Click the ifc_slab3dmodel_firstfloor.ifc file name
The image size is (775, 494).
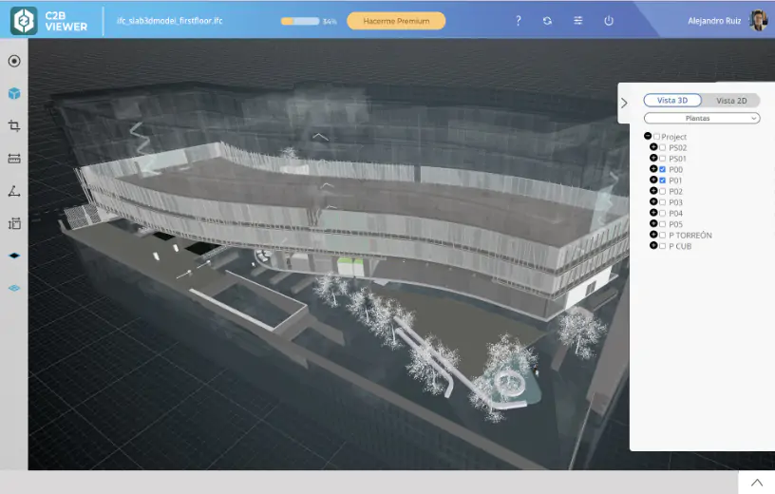(169, 21)
